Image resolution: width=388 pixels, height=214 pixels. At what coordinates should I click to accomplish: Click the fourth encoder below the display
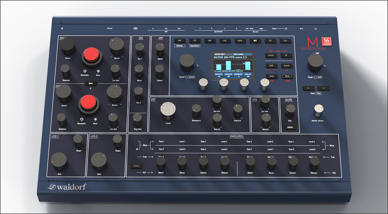click(x=265, y=84)
